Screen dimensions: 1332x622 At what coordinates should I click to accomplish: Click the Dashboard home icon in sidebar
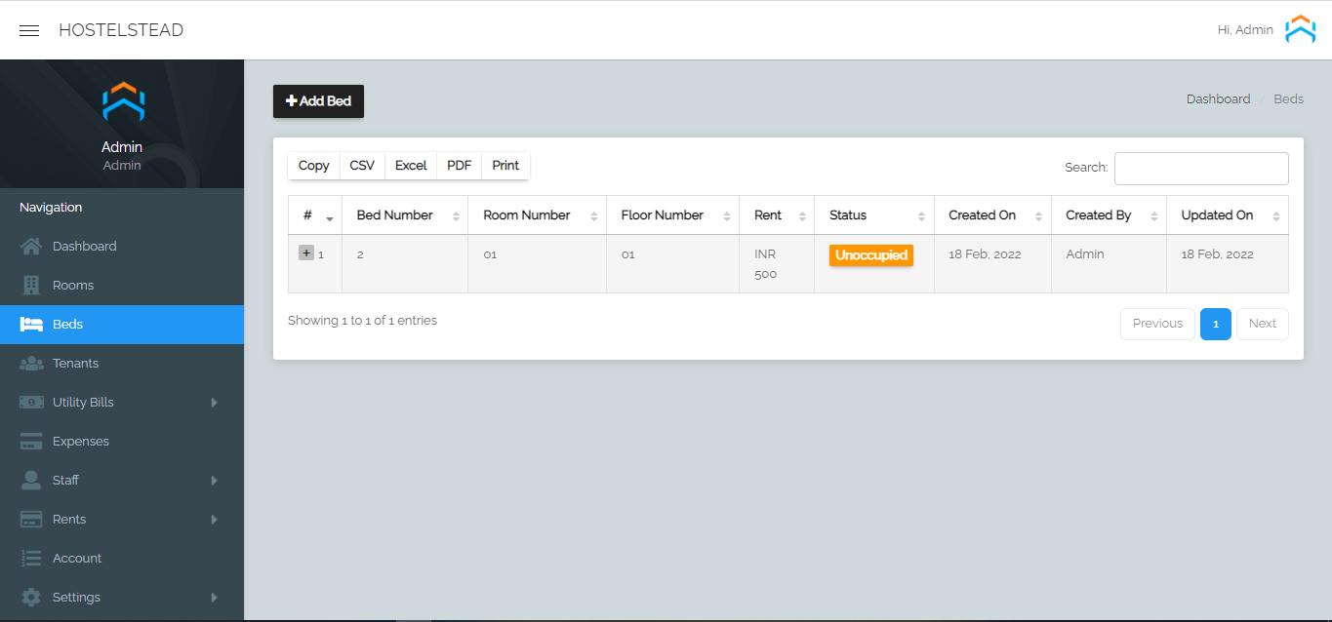click(31, 247)
